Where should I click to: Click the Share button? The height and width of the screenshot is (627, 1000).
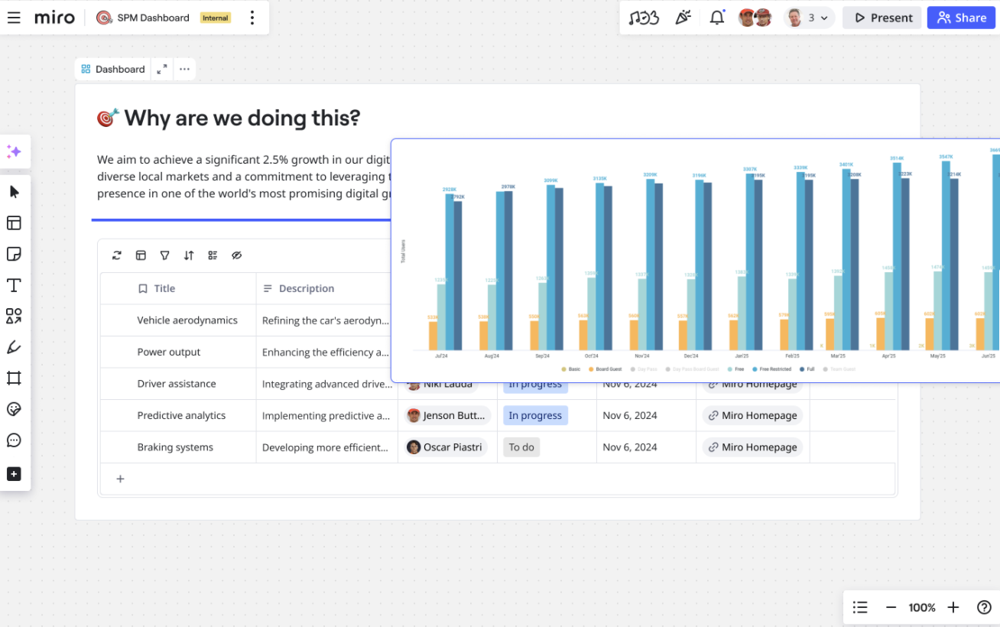961,18
